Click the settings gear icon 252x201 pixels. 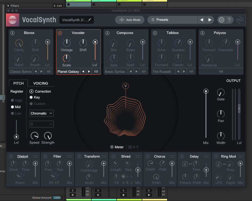(x=221, y=20)
